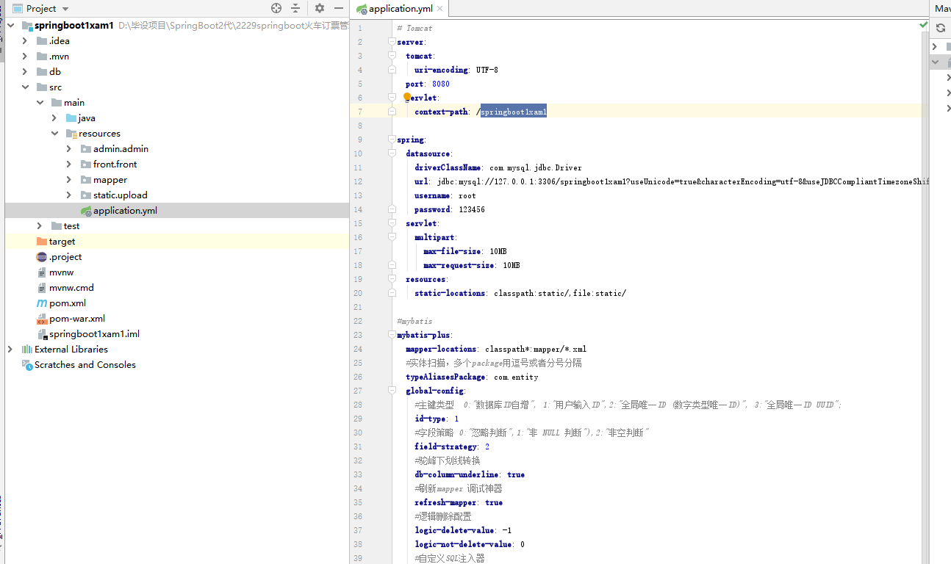Click 'driverClassName: com.mysql.jdbc.Driver' line
This screenshot has height=564, width=951.
498,167
